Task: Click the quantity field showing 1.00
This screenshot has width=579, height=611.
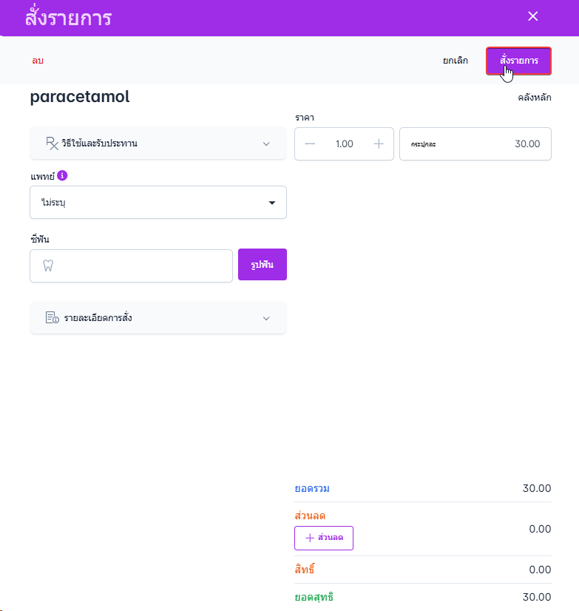Action: coord(344,144)
